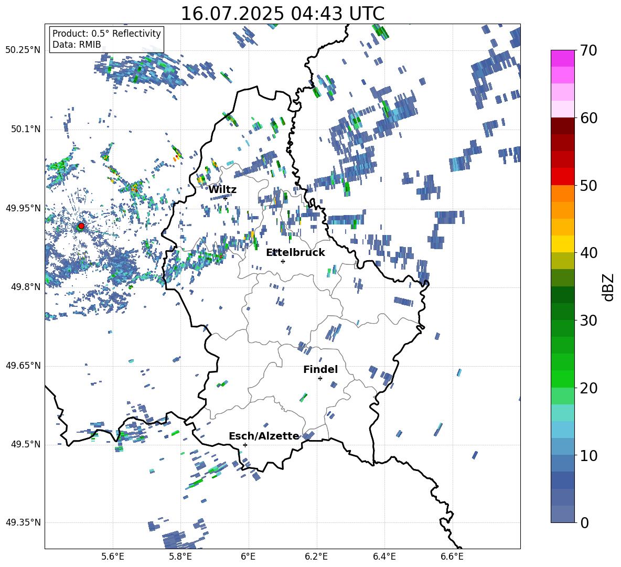
Task: Click the Findel location label
Action: (320, 369)
